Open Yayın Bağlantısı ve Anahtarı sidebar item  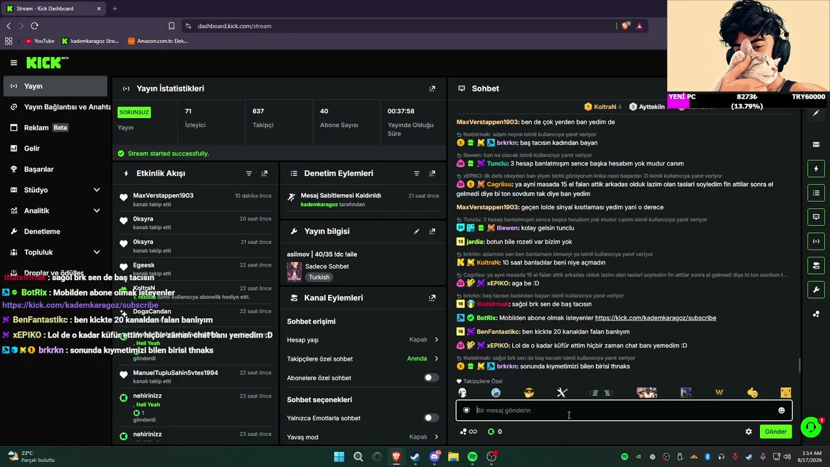click(56, 107)
